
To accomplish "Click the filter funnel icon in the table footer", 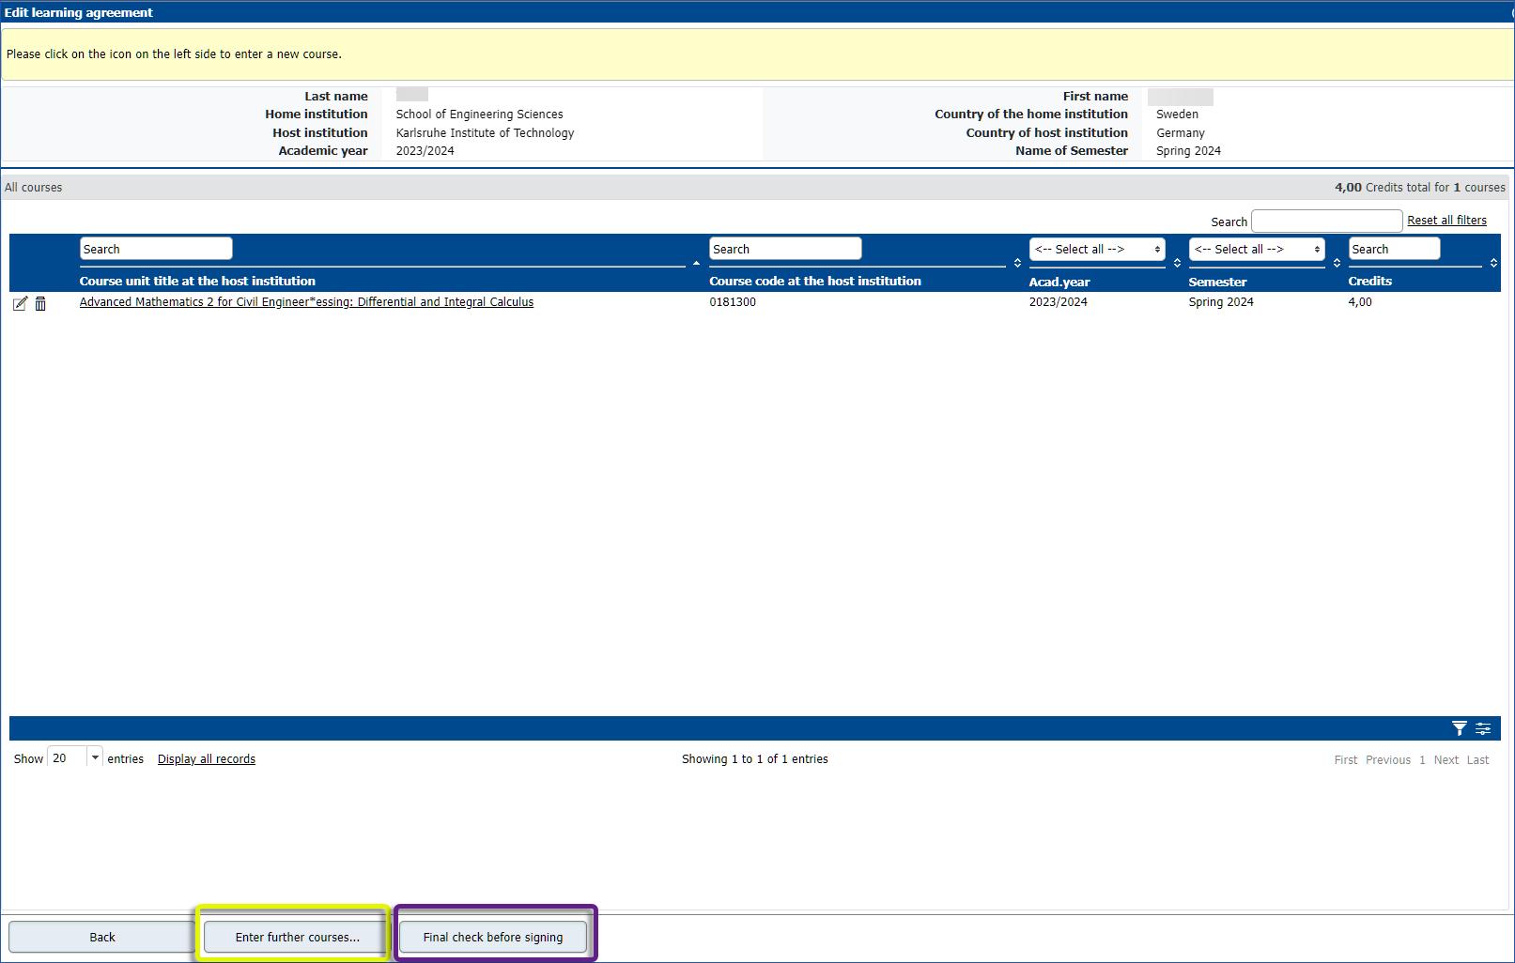I will [x=1459, y=728].
